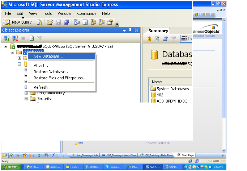This screenshot has width=247, height=171.
Task: Click the List view button in Summary
Action: click(x=186, y=39)
